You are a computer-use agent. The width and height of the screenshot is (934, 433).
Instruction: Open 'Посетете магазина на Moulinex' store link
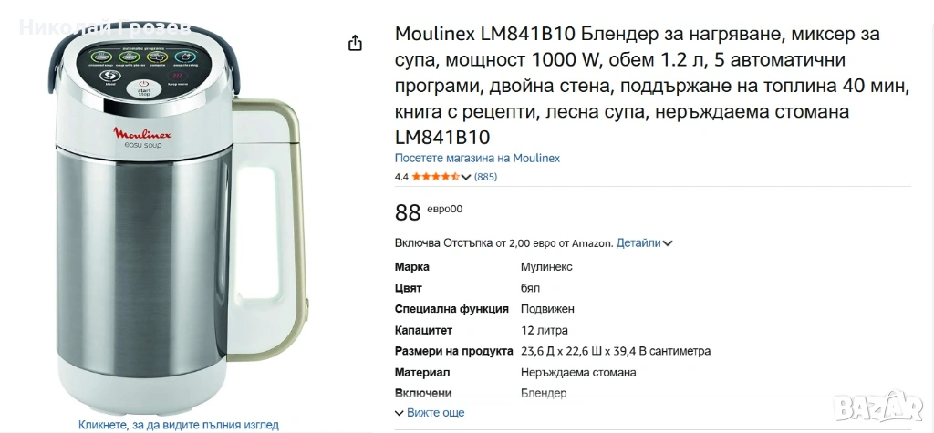(x=477, y=158)
